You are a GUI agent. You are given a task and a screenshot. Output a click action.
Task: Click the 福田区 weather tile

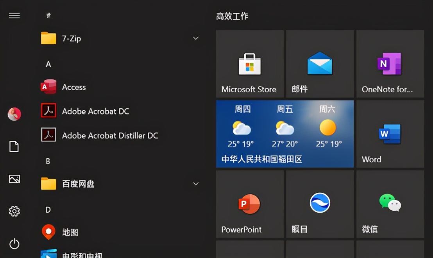pos(284,134)
